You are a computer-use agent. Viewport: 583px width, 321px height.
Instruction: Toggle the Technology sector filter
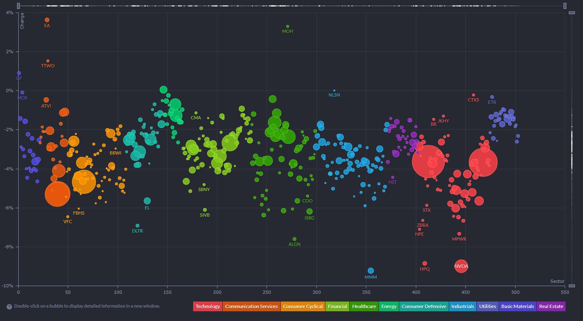point(207,306)
